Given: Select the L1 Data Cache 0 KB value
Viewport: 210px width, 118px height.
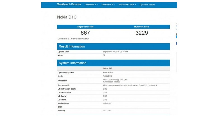Looking at the screenshot, I should click(x=105, y=93).
